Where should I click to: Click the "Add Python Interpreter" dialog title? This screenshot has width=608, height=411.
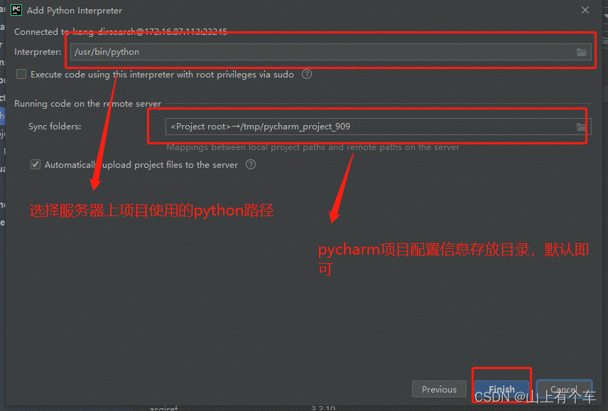click(x=75, y=11)
